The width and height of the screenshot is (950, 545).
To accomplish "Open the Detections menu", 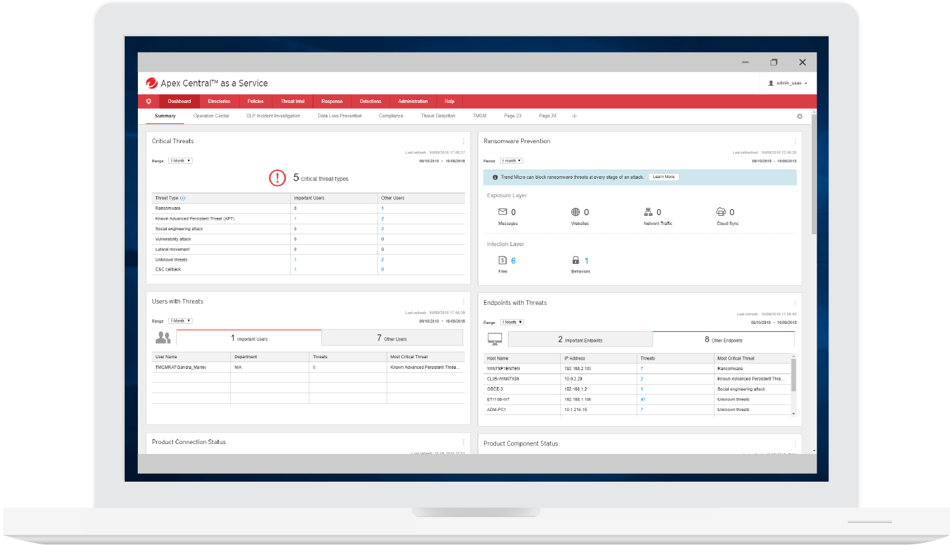I will (x=370, y=102).
